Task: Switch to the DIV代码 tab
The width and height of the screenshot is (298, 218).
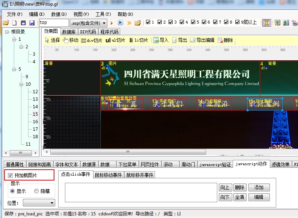Action: 88,32
